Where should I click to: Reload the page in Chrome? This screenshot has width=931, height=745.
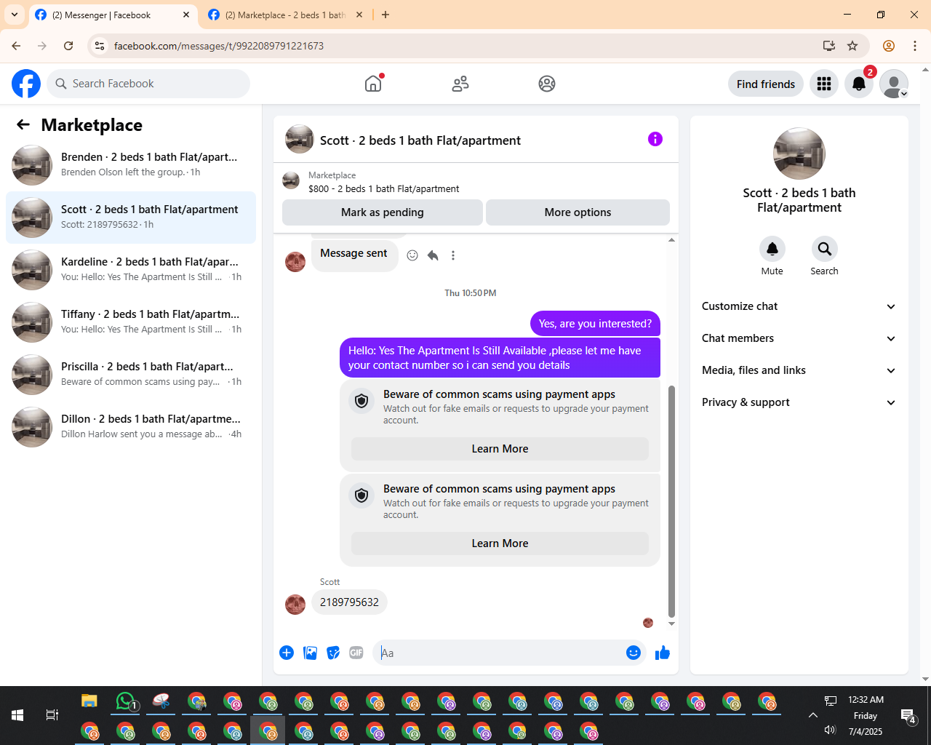point(68,46)
